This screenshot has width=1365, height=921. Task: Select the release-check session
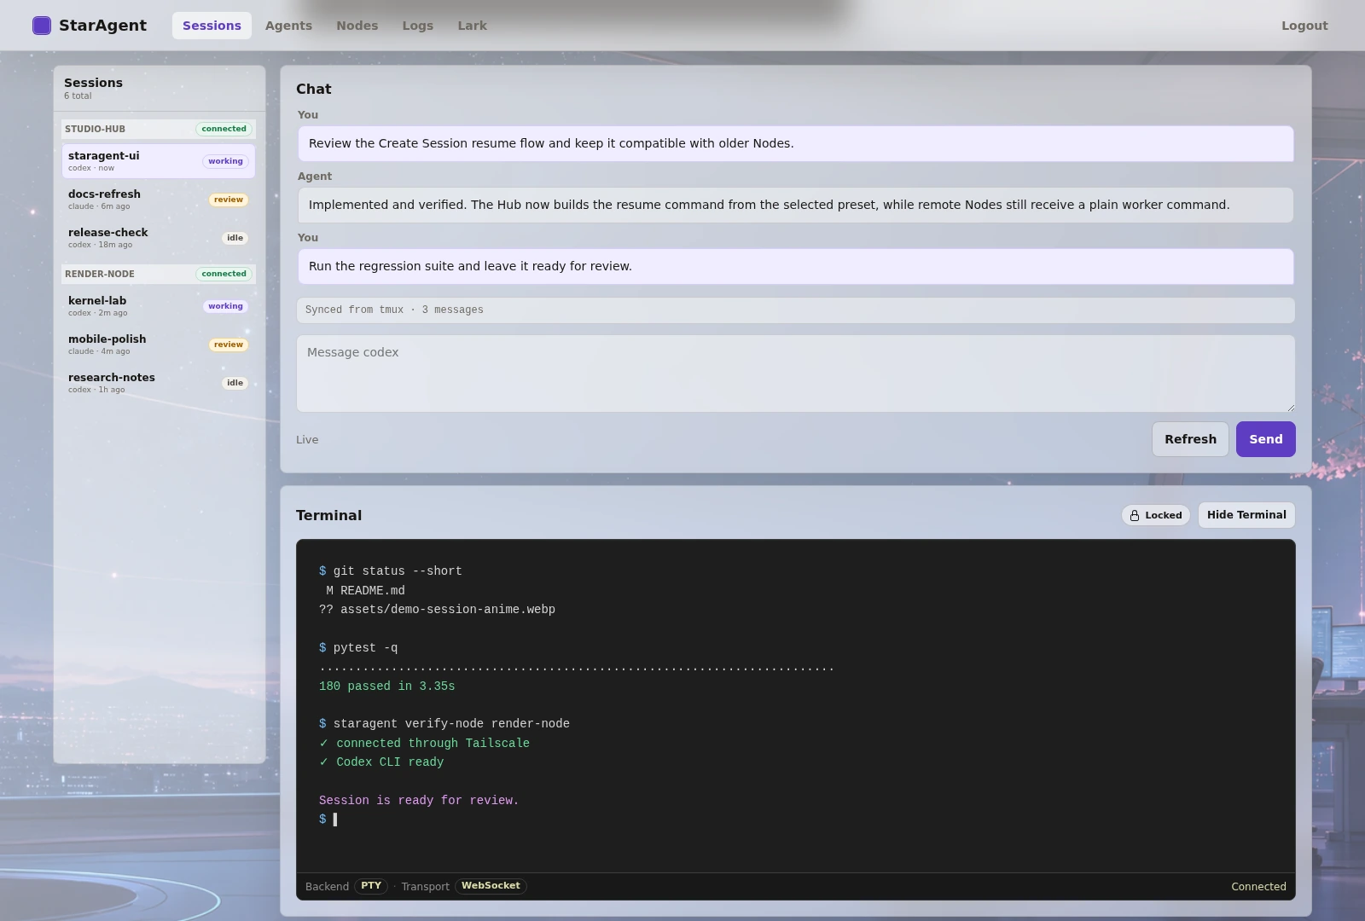[x=159, y=238]
